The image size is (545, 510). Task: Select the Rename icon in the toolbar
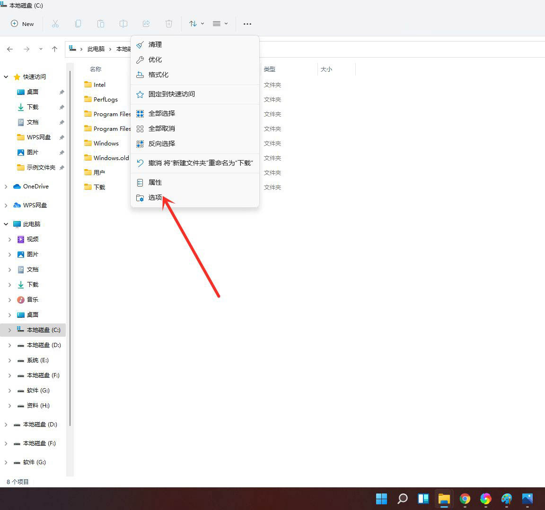tap(123, 24)
